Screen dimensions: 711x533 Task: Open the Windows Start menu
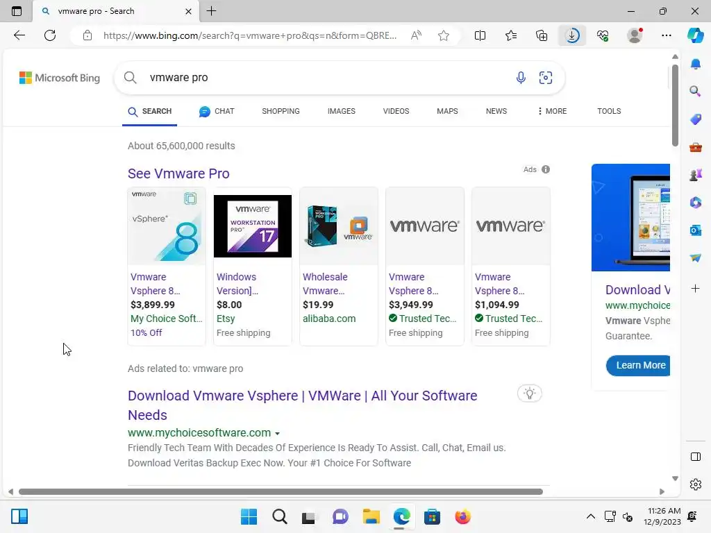249,516
